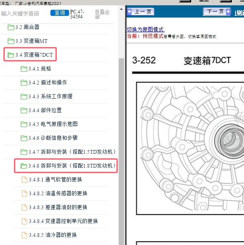Click document icon for 3.4.8.2 油温传感器的更换
Image resolution: width=244 pixels, height=245 pixels.
point(24,194)
